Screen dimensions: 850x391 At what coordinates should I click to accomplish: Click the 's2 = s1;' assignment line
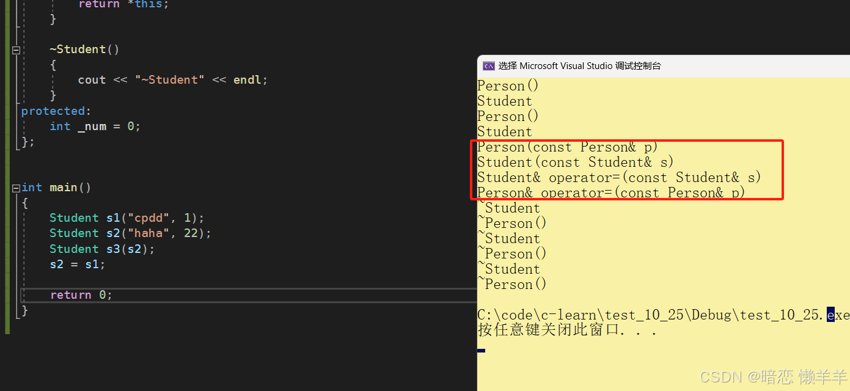point(78,265)
